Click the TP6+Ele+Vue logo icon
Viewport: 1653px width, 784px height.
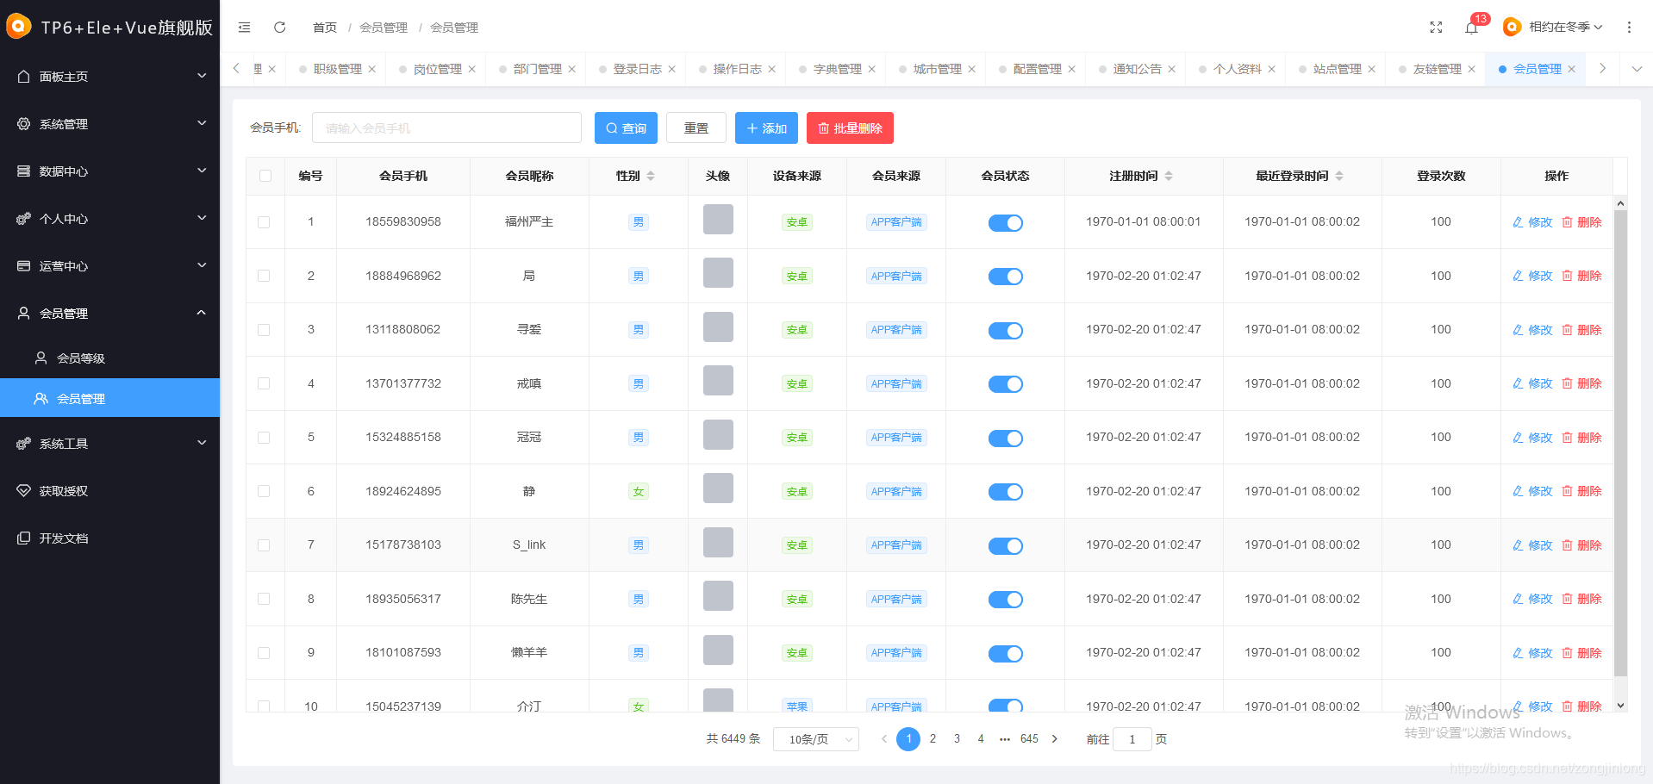pyautogui.click(x=18, y=27)
